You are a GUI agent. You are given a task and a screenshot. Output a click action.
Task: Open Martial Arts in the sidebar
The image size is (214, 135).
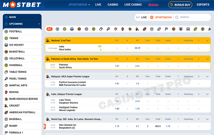coord(22,85)
